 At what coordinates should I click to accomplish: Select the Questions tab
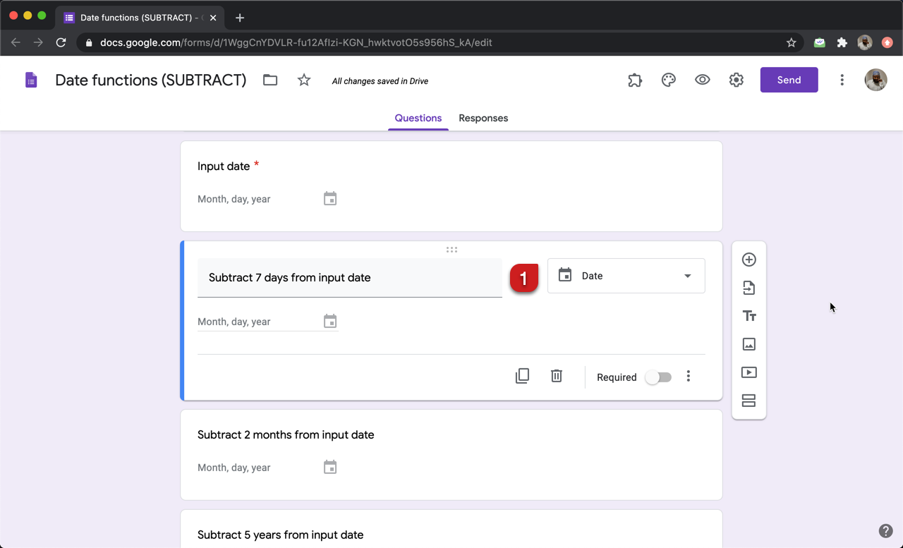pos(418,118)
